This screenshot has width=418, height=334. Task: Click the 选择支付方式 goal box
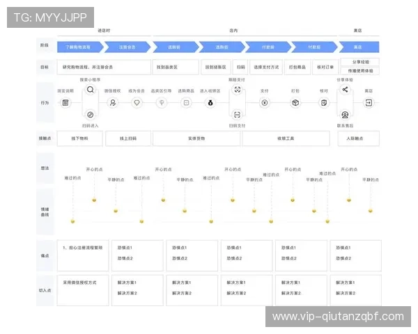click(x=266, y=67)
